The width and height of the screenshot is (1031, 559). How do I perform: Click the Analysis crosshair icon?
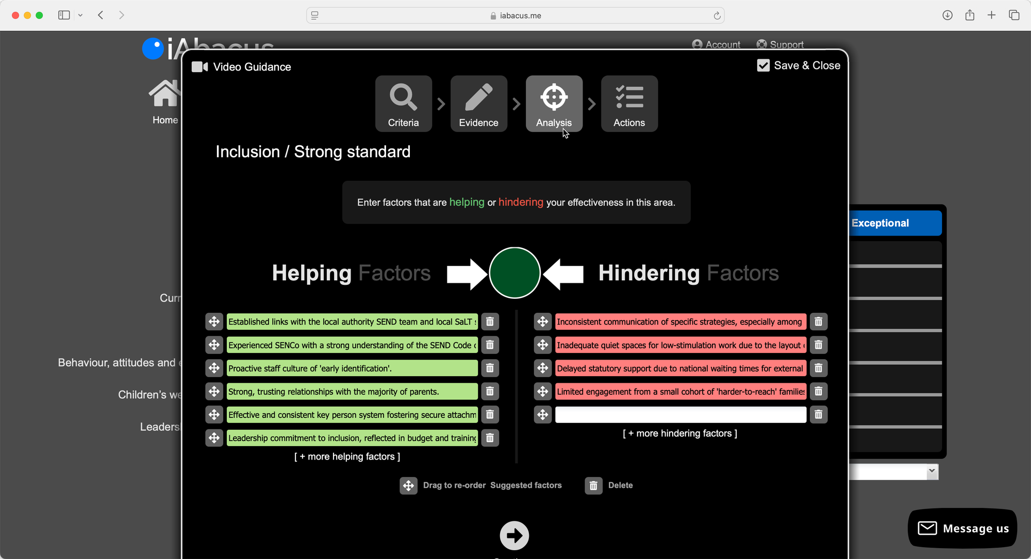pyautogui.click(x=554, y=97)
